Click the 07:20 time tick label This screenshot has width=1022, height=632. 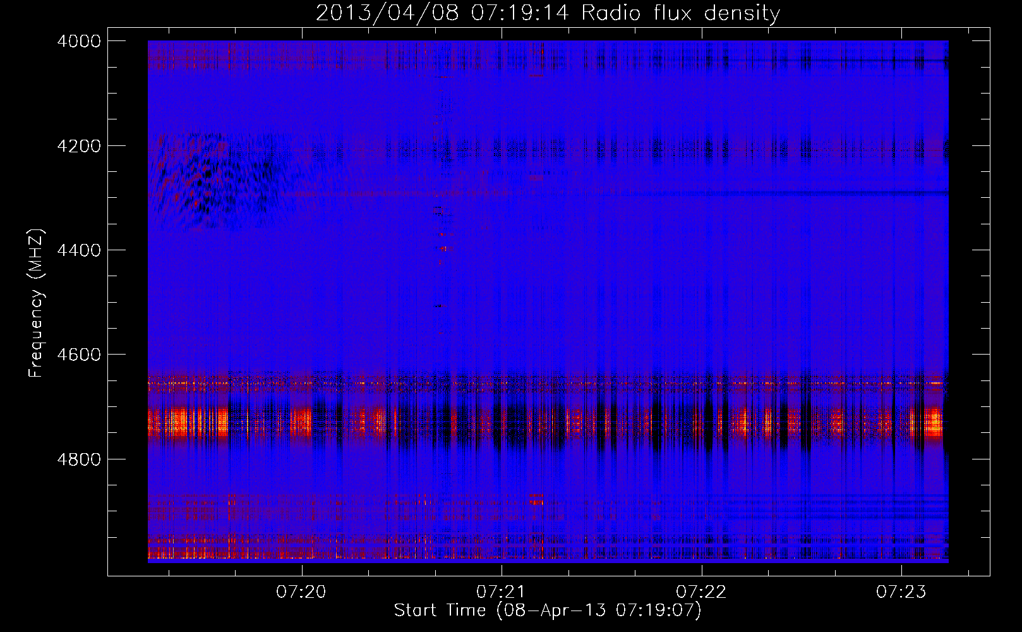(301, 592)
